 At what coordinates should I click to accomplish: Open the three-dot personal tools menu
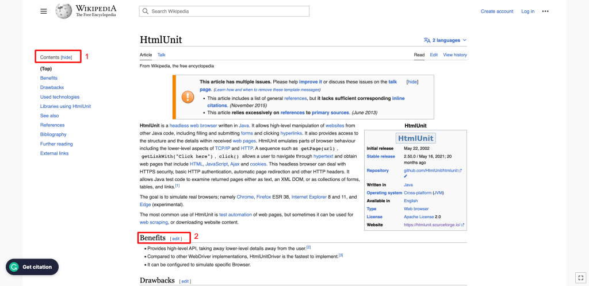[545, 11]
